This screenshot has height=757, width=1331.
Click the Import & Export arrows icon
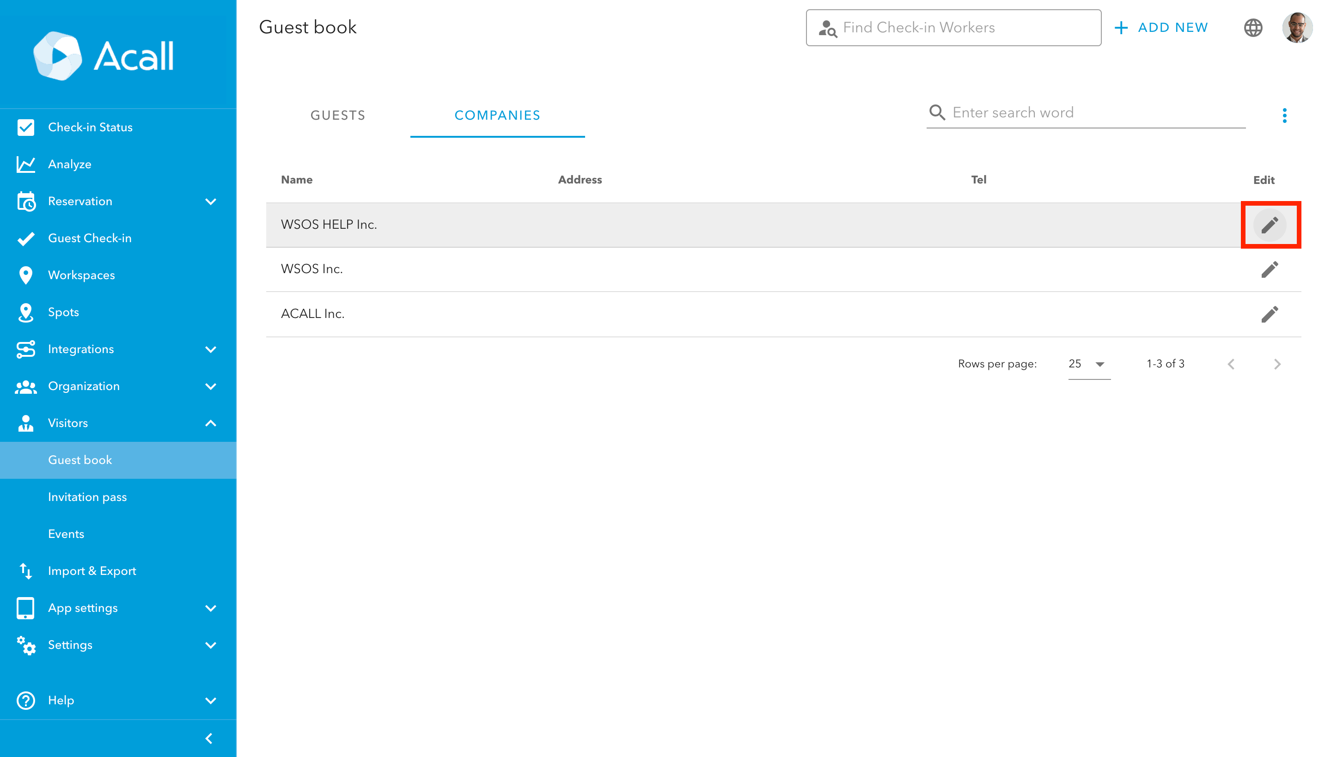tap(25, 571)
